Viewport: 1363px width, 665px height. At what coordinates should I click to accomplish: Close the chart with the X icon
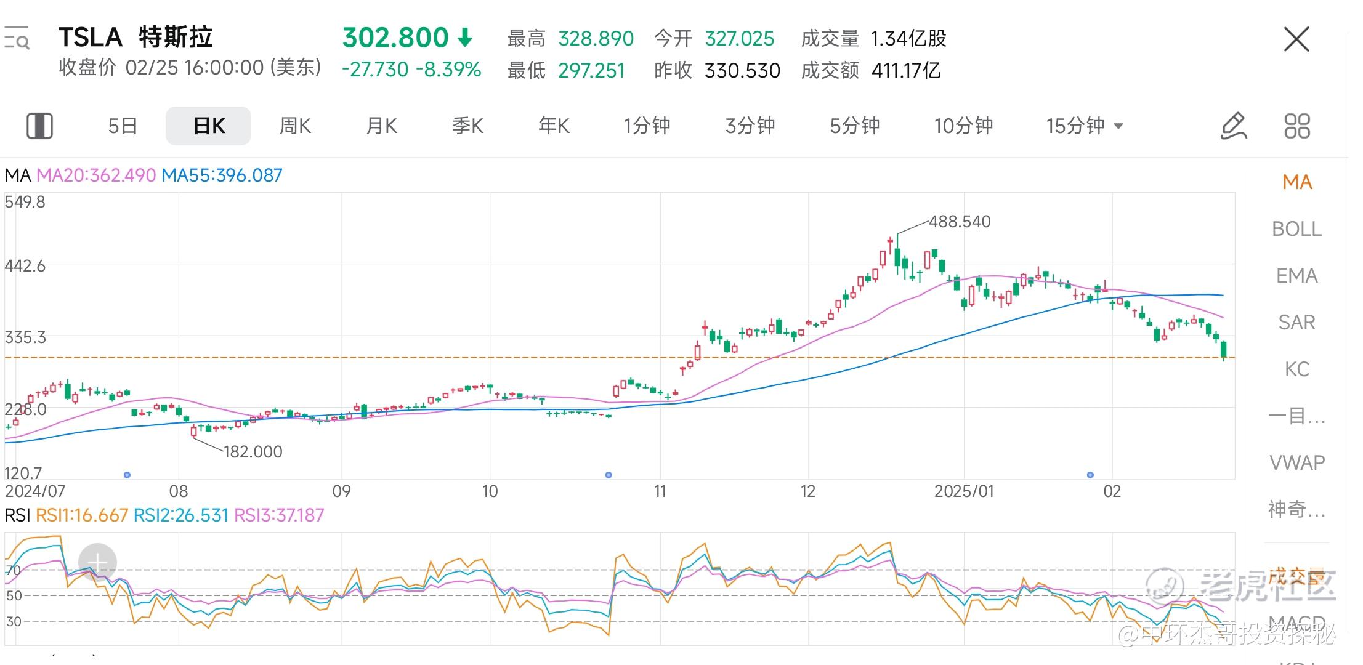point(1296,39)
